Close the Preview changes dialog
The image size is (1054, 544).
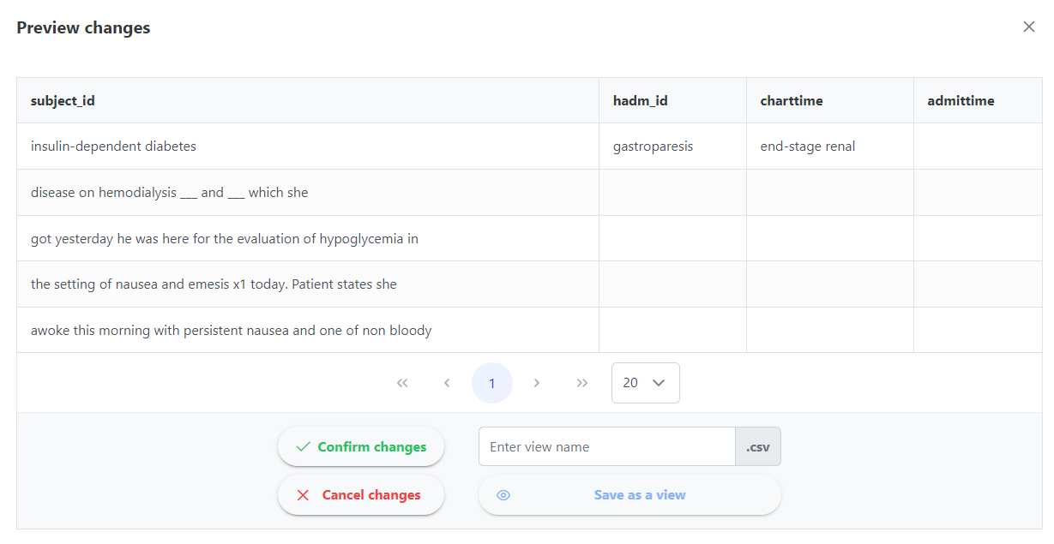[x=1028, y=27]
